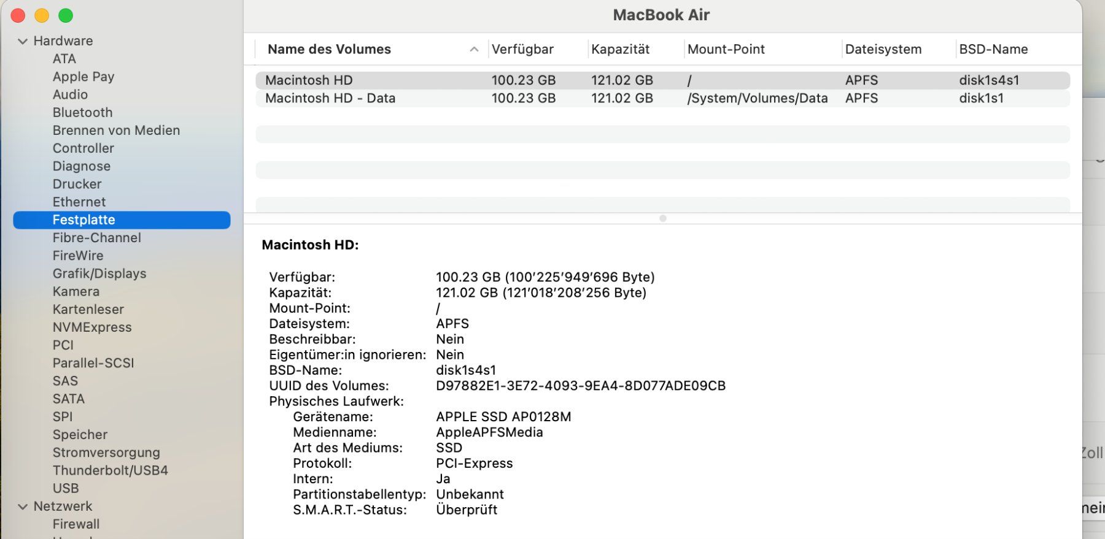Sort by Dateisystem column header
Screen dimensions: 1105x539
pos(883,49)
